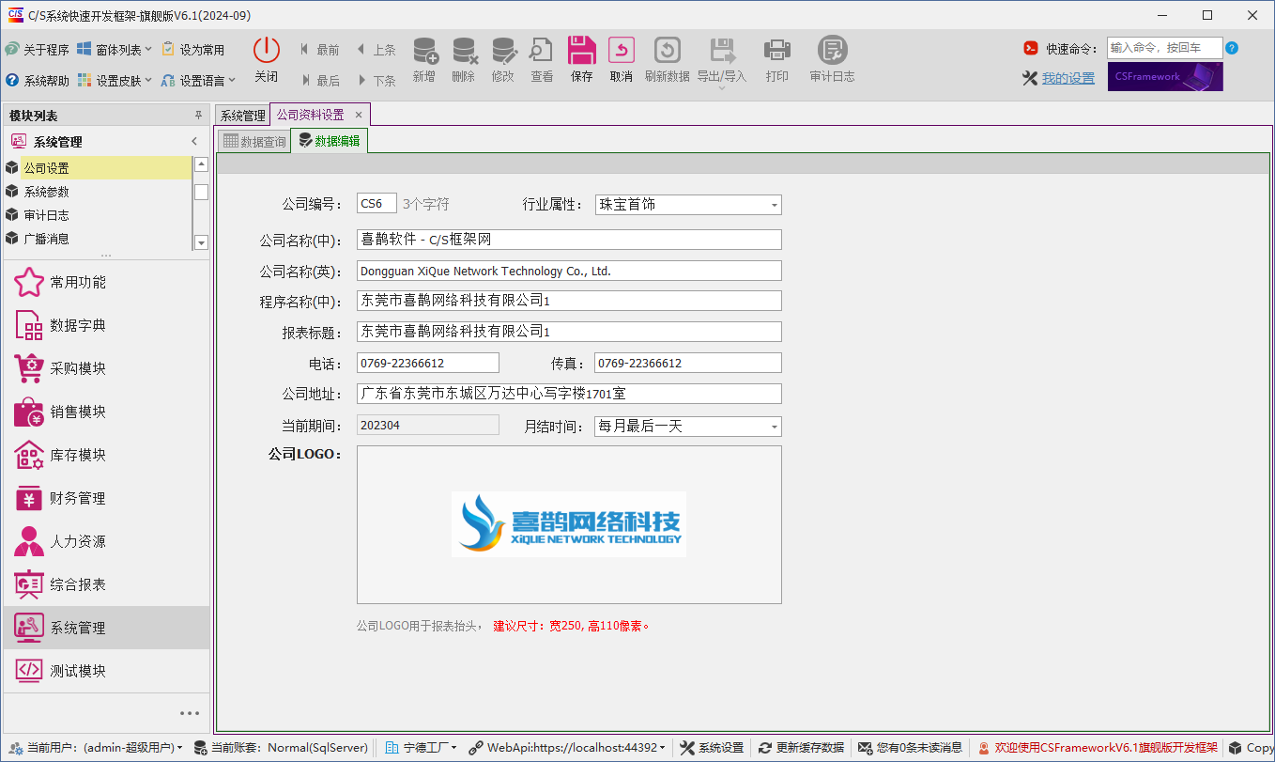Image resolution: width=1275 pixels, height=762 pixels.
Task: Click the 关闭 power icon in toolbar
Action: 267,50
